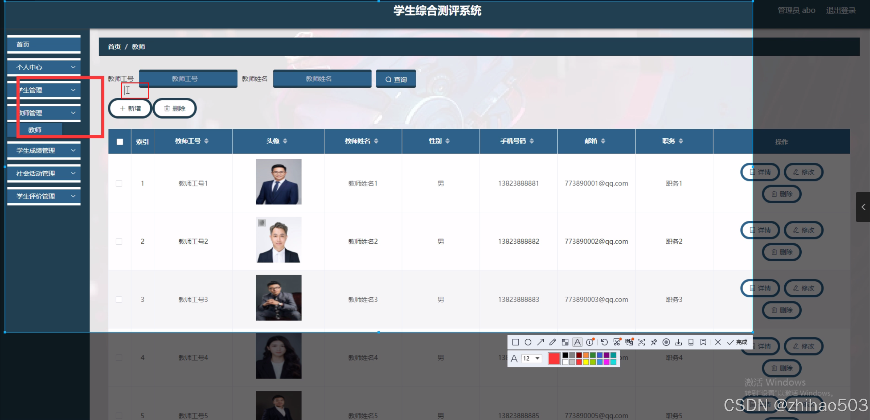Open the 首页 sidebar menu item
Viewport: 870px width, 420px height.
44,45
